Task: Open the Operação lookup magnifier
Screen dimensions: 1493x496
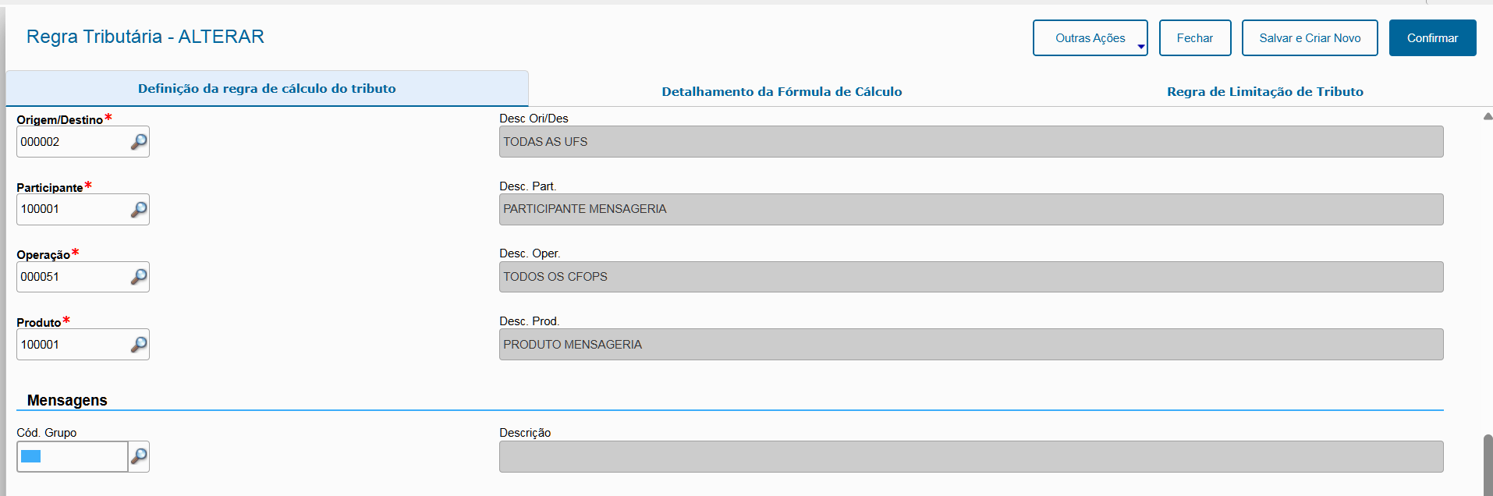Action: coord(139,277)
